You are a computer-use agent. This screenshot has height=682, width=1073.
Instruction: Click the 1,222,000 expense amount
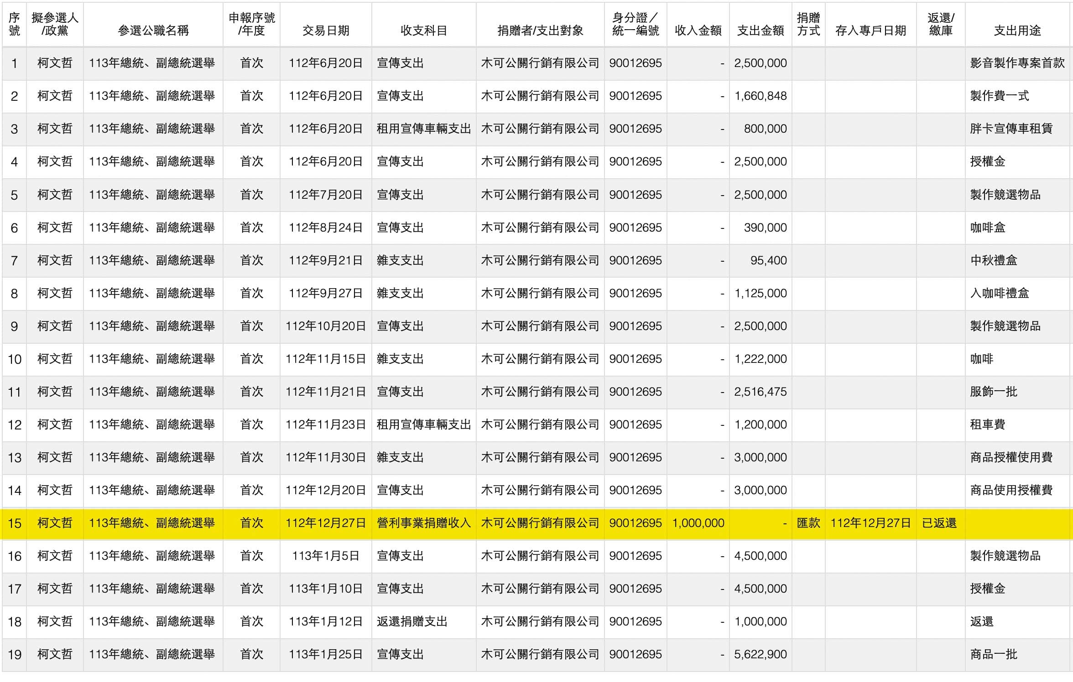(x=760, y=359)
